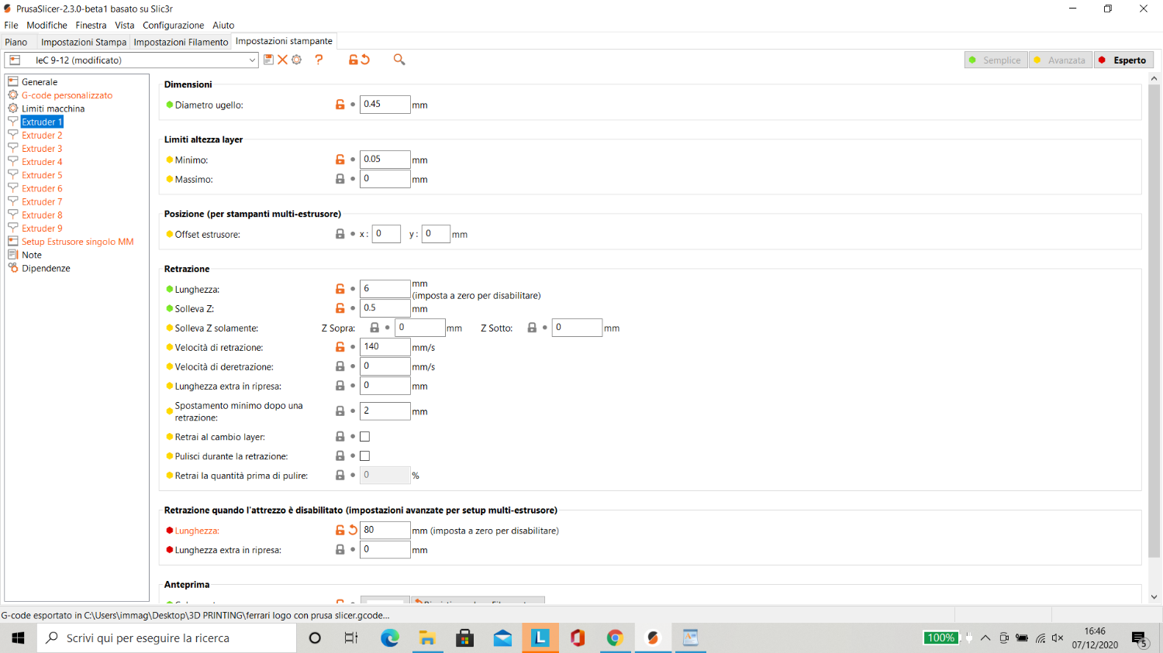
Task: Switch to Impostazioni Stampa tab
Action: [x=84, y=42]
